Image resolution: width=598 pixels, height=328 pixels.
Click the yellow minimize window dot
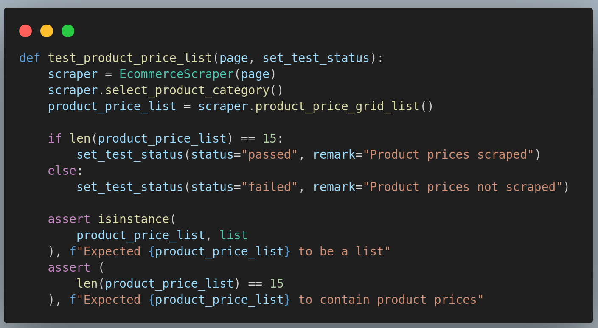(47, 31)
